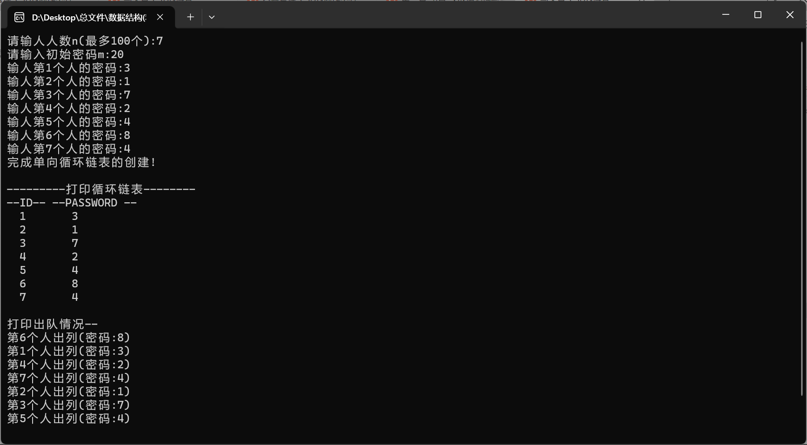Open a new terminal tab
The width and height of the screenshot is (807, 445).
(190, 17)
